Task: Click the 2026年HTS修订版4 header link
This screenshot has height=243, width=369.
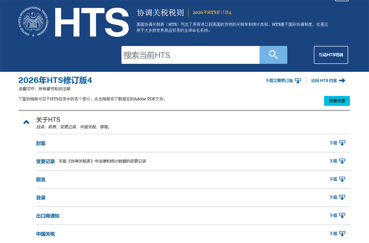Action: coord(212,12)
